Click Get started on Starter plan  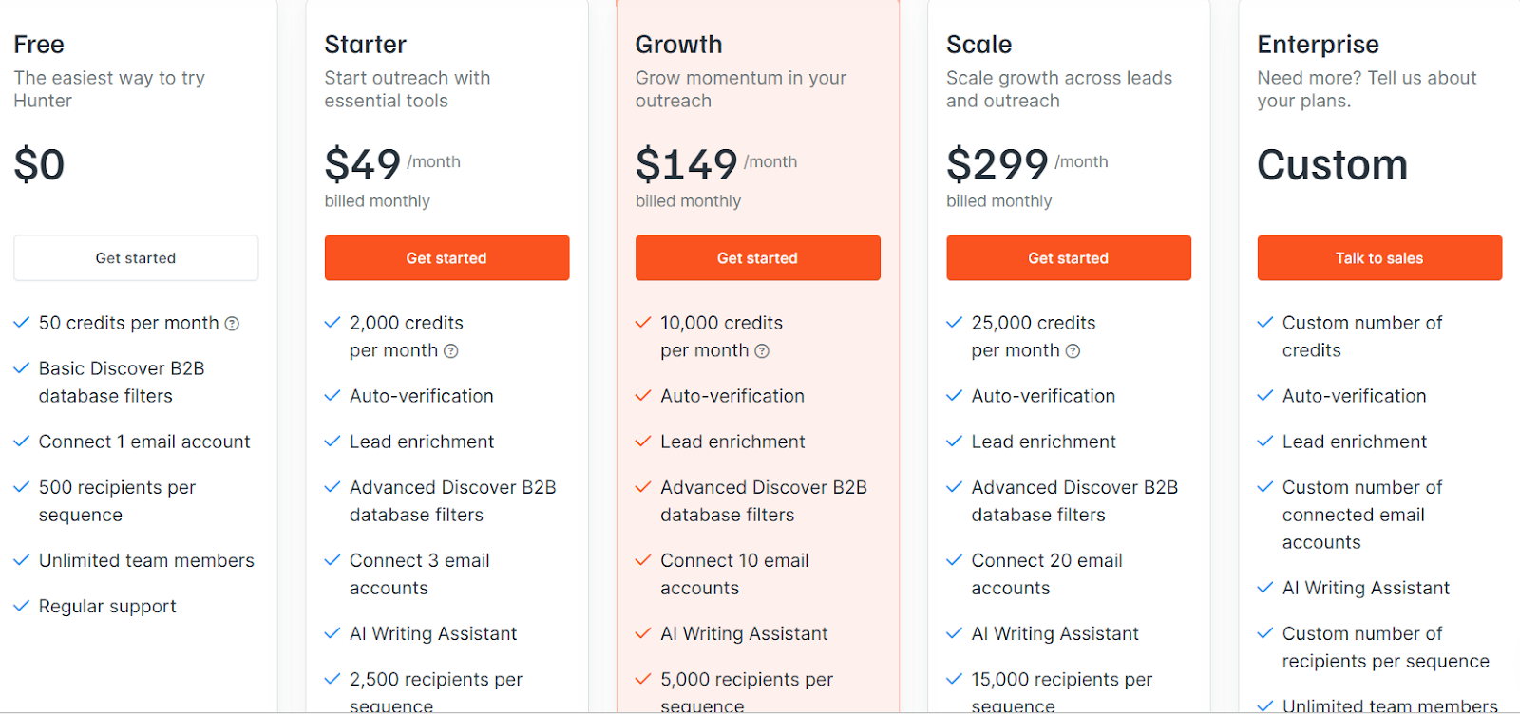[x=446, y=257]
